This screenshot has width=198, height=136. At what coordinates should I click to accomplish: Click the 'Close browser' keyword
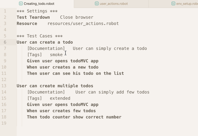[x=77, y=17]
